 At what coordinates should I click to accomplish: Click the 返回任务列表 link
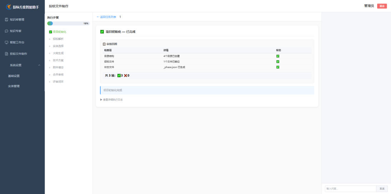[106, 17]
